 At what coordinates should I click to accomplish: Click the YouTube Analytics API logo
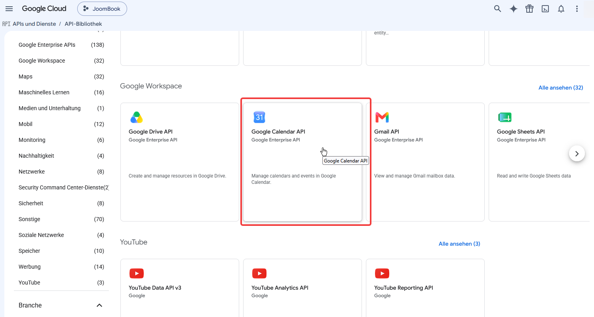click(259, 273)
